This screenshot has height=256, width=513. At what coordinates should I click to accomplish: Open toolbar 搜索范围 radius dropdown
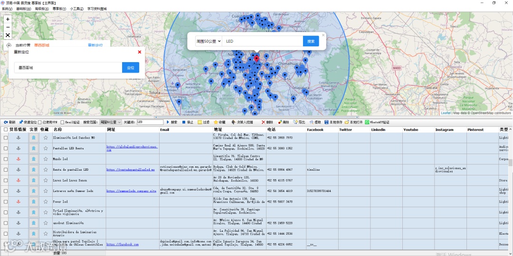coord(111,122)
